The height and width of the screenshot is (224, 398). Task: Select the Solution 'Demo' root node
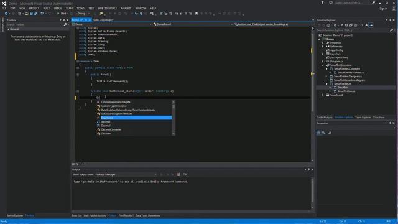point(337,35)
